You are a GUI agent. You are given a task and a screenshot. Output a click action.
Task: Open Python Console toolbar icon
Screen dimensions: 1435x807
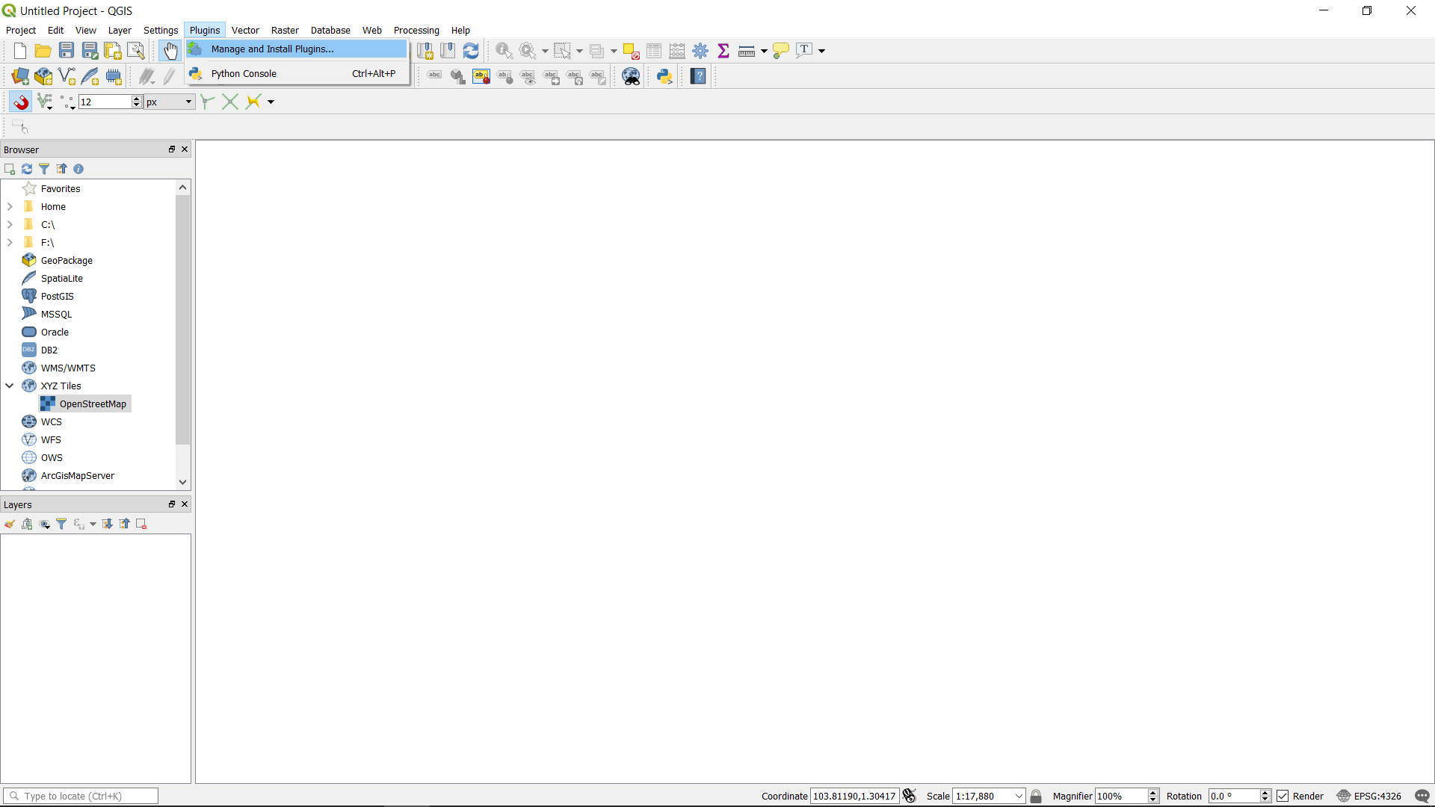[664, 76]
